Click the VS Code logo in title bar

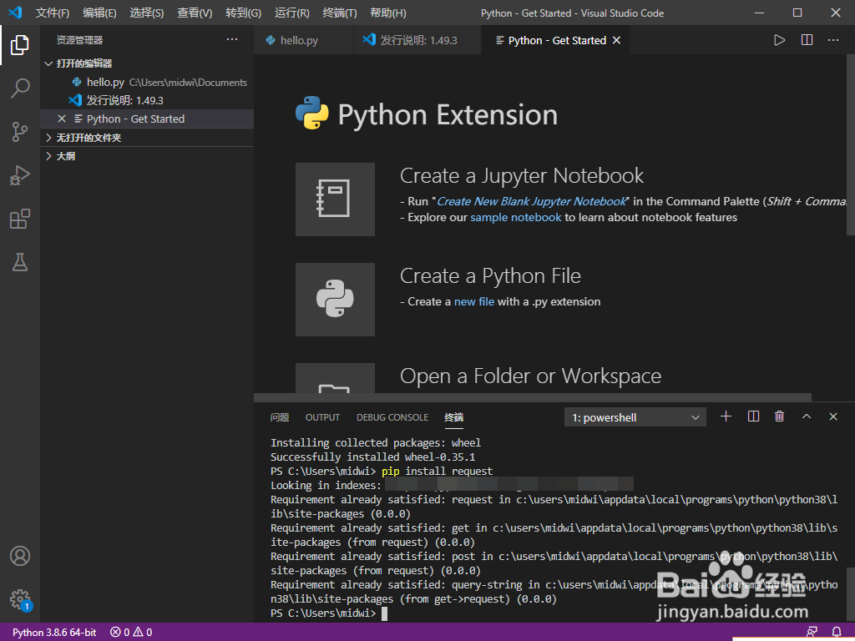click(x=15, y=13)
